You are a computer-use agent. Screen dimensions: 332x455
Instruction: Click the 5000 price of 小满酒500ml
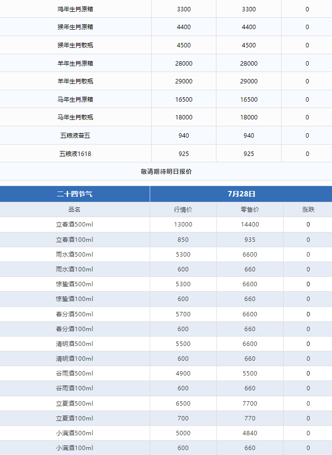point(183,433)
